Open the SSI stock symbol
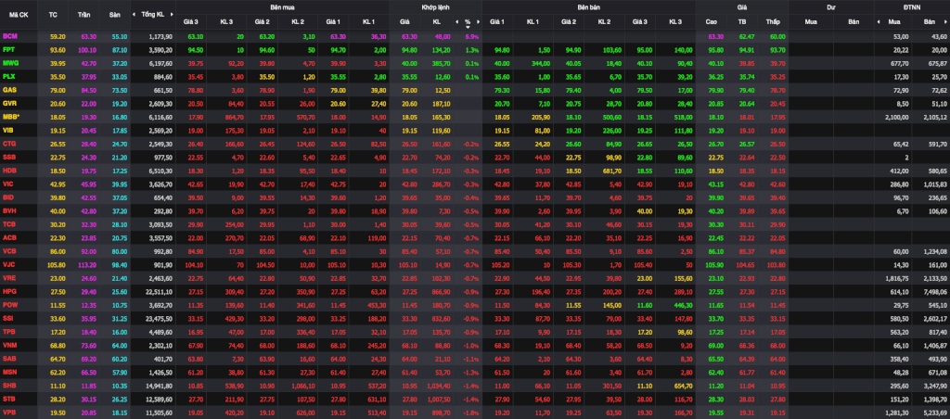 [7, 317]
